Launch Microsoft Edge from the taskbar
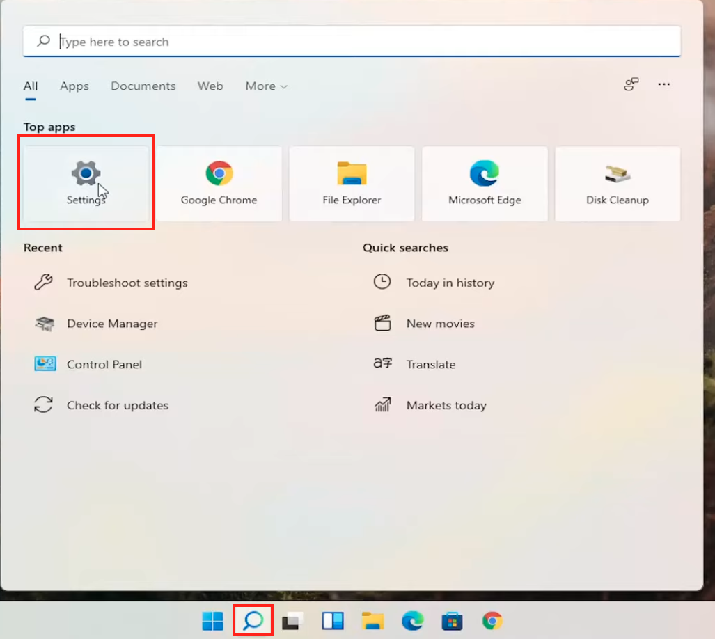 pyautogui.click(x=412, y=621)
